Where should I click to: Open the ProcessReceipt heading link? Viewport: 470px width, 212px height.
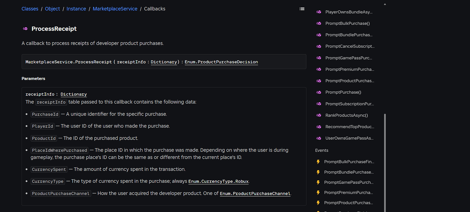pos(54,29)
